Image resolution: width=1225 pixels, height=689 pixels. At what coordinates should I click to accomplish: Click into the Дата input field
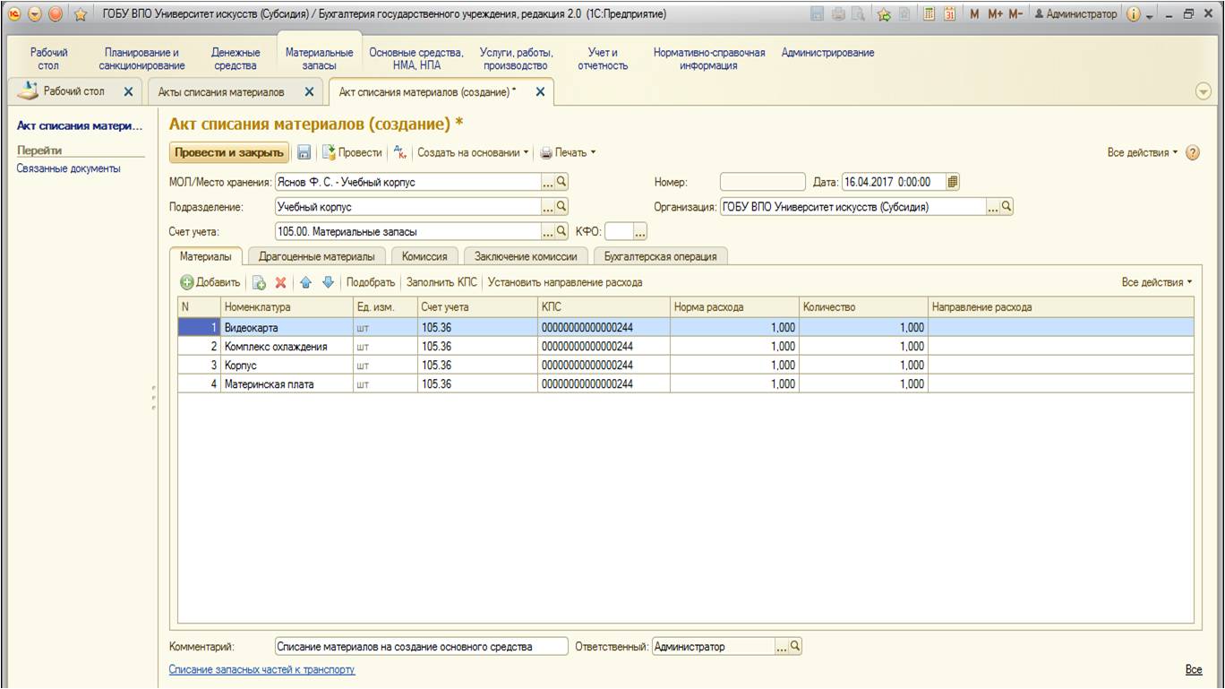[x=893, y=182]
